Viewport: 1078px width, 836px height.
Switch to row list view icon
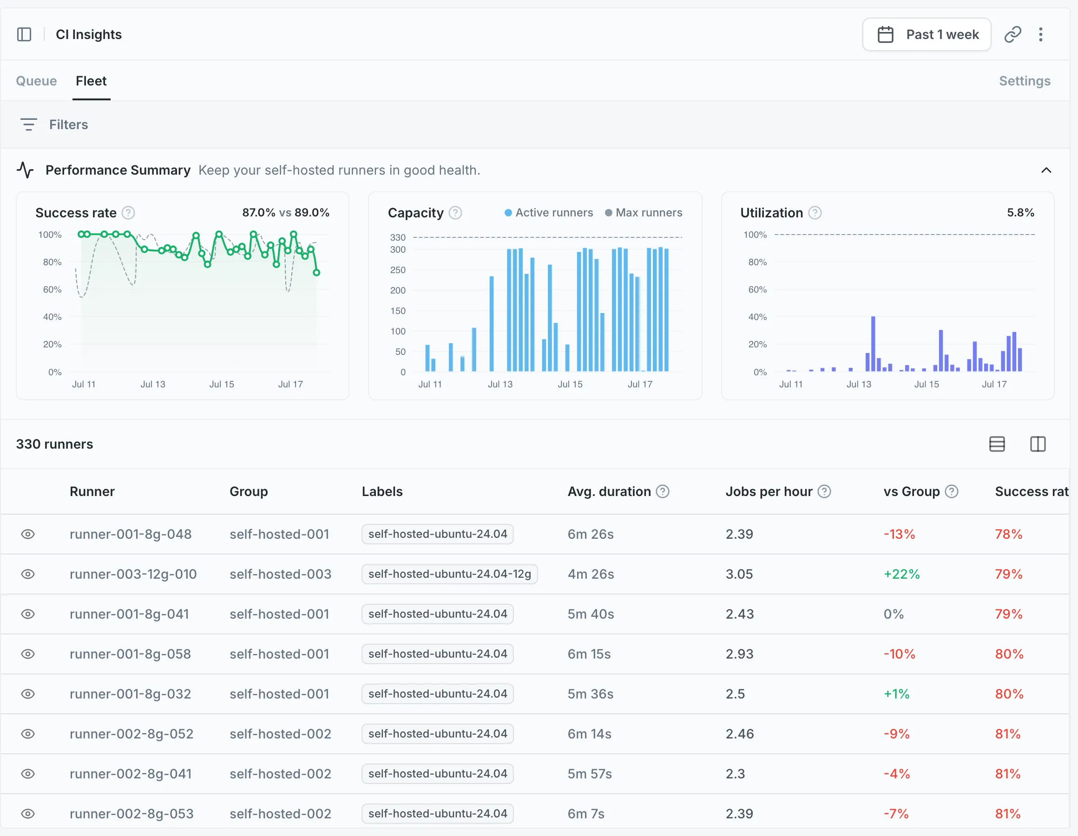click(997, 444)
